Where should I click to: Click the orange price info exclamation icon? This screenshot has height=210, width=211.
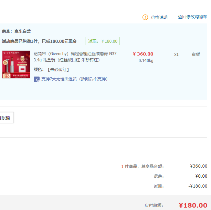(x=145, y=17)
